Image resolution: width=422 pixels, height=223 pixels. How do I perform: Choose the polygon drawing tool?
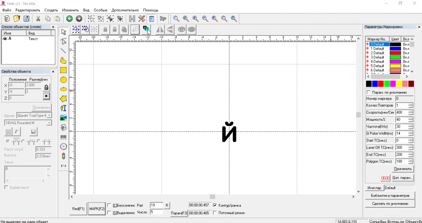63,99
